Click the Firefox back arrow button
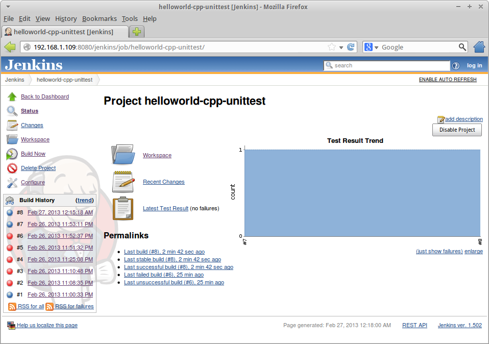The image size is (489, 344). pyautogui.click(x=10, y=47)
